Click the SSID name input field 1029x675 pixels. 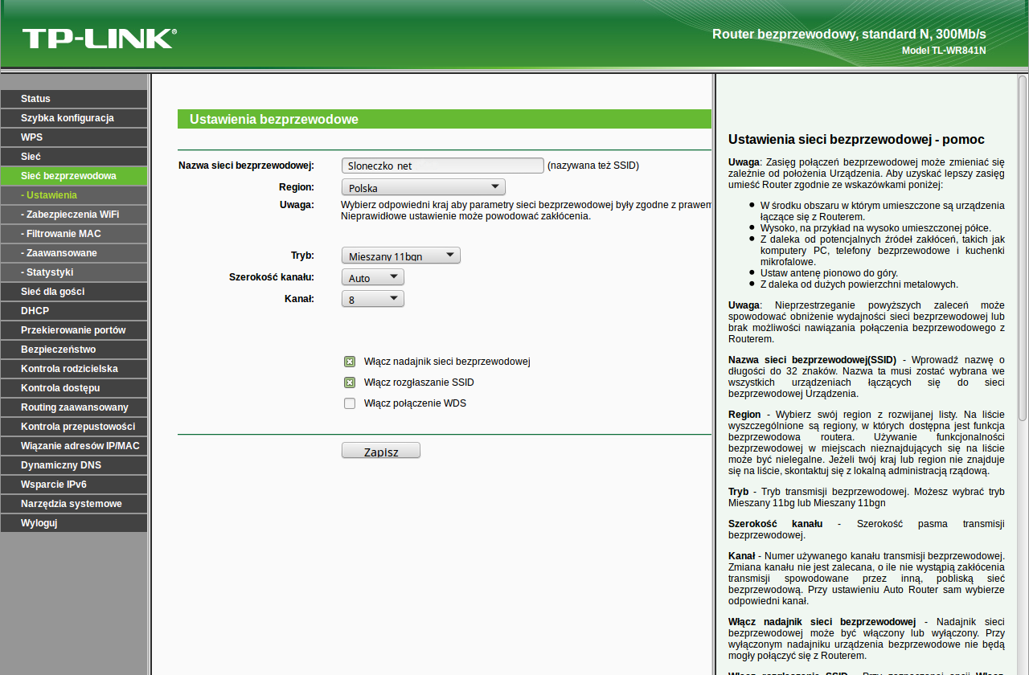click(x=443, y=166)
